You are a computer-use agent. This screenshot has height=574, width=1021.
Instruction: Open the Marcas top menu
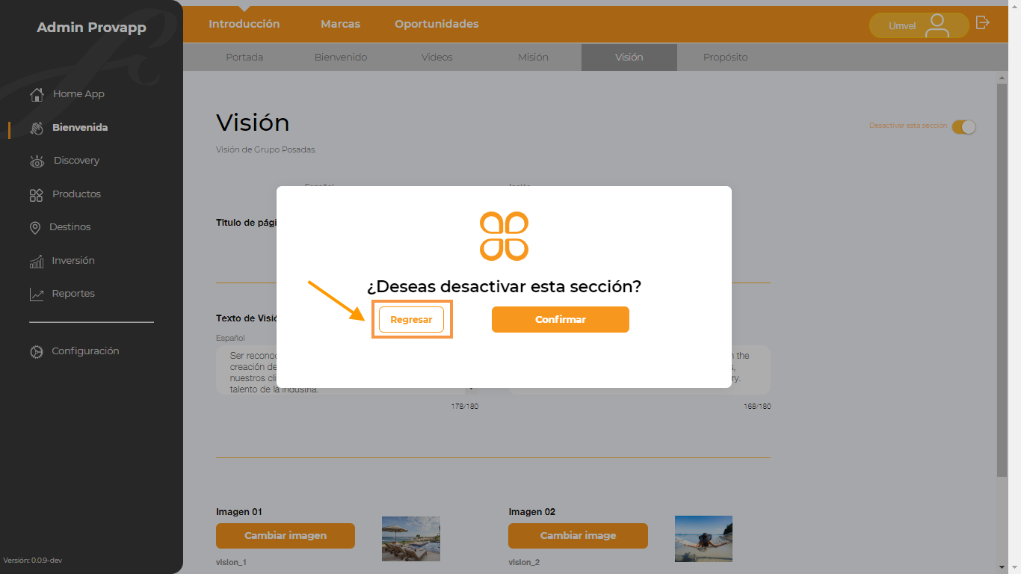tap(341, 24)
